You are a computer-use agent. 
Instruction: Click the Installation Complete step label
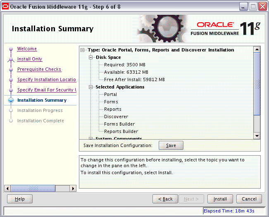click(40, 121)
